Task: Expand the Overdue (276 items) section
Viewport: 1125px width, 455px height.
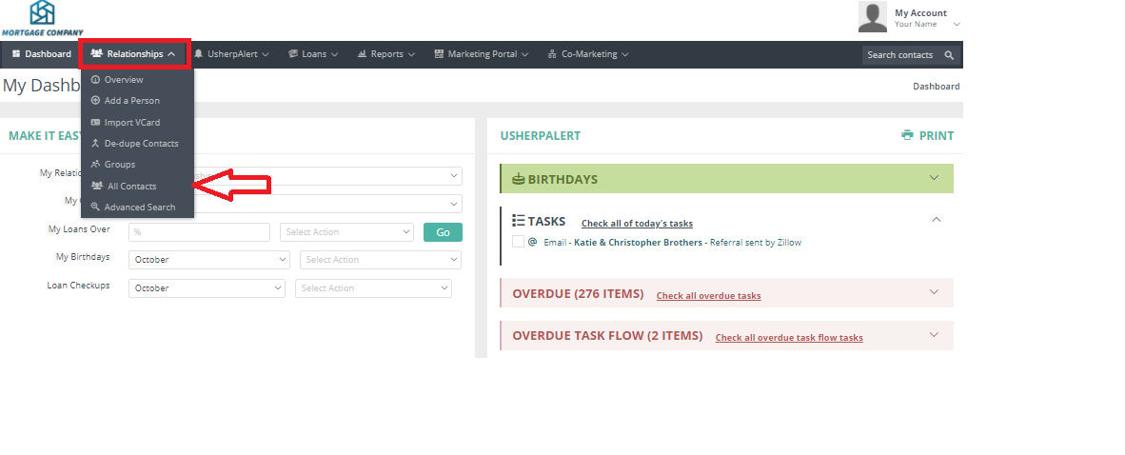Action: coord(934,292)
